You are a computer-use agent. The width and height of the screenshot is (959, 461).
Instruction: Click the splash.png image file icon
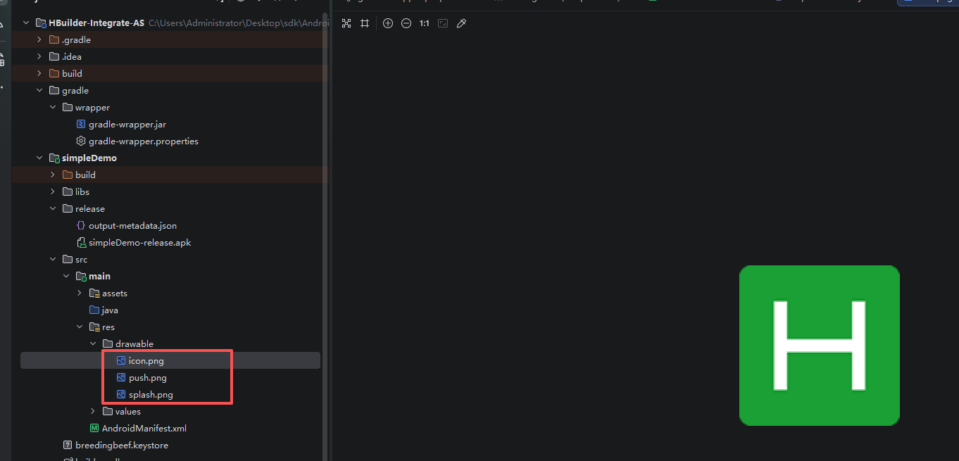point(121,395)
